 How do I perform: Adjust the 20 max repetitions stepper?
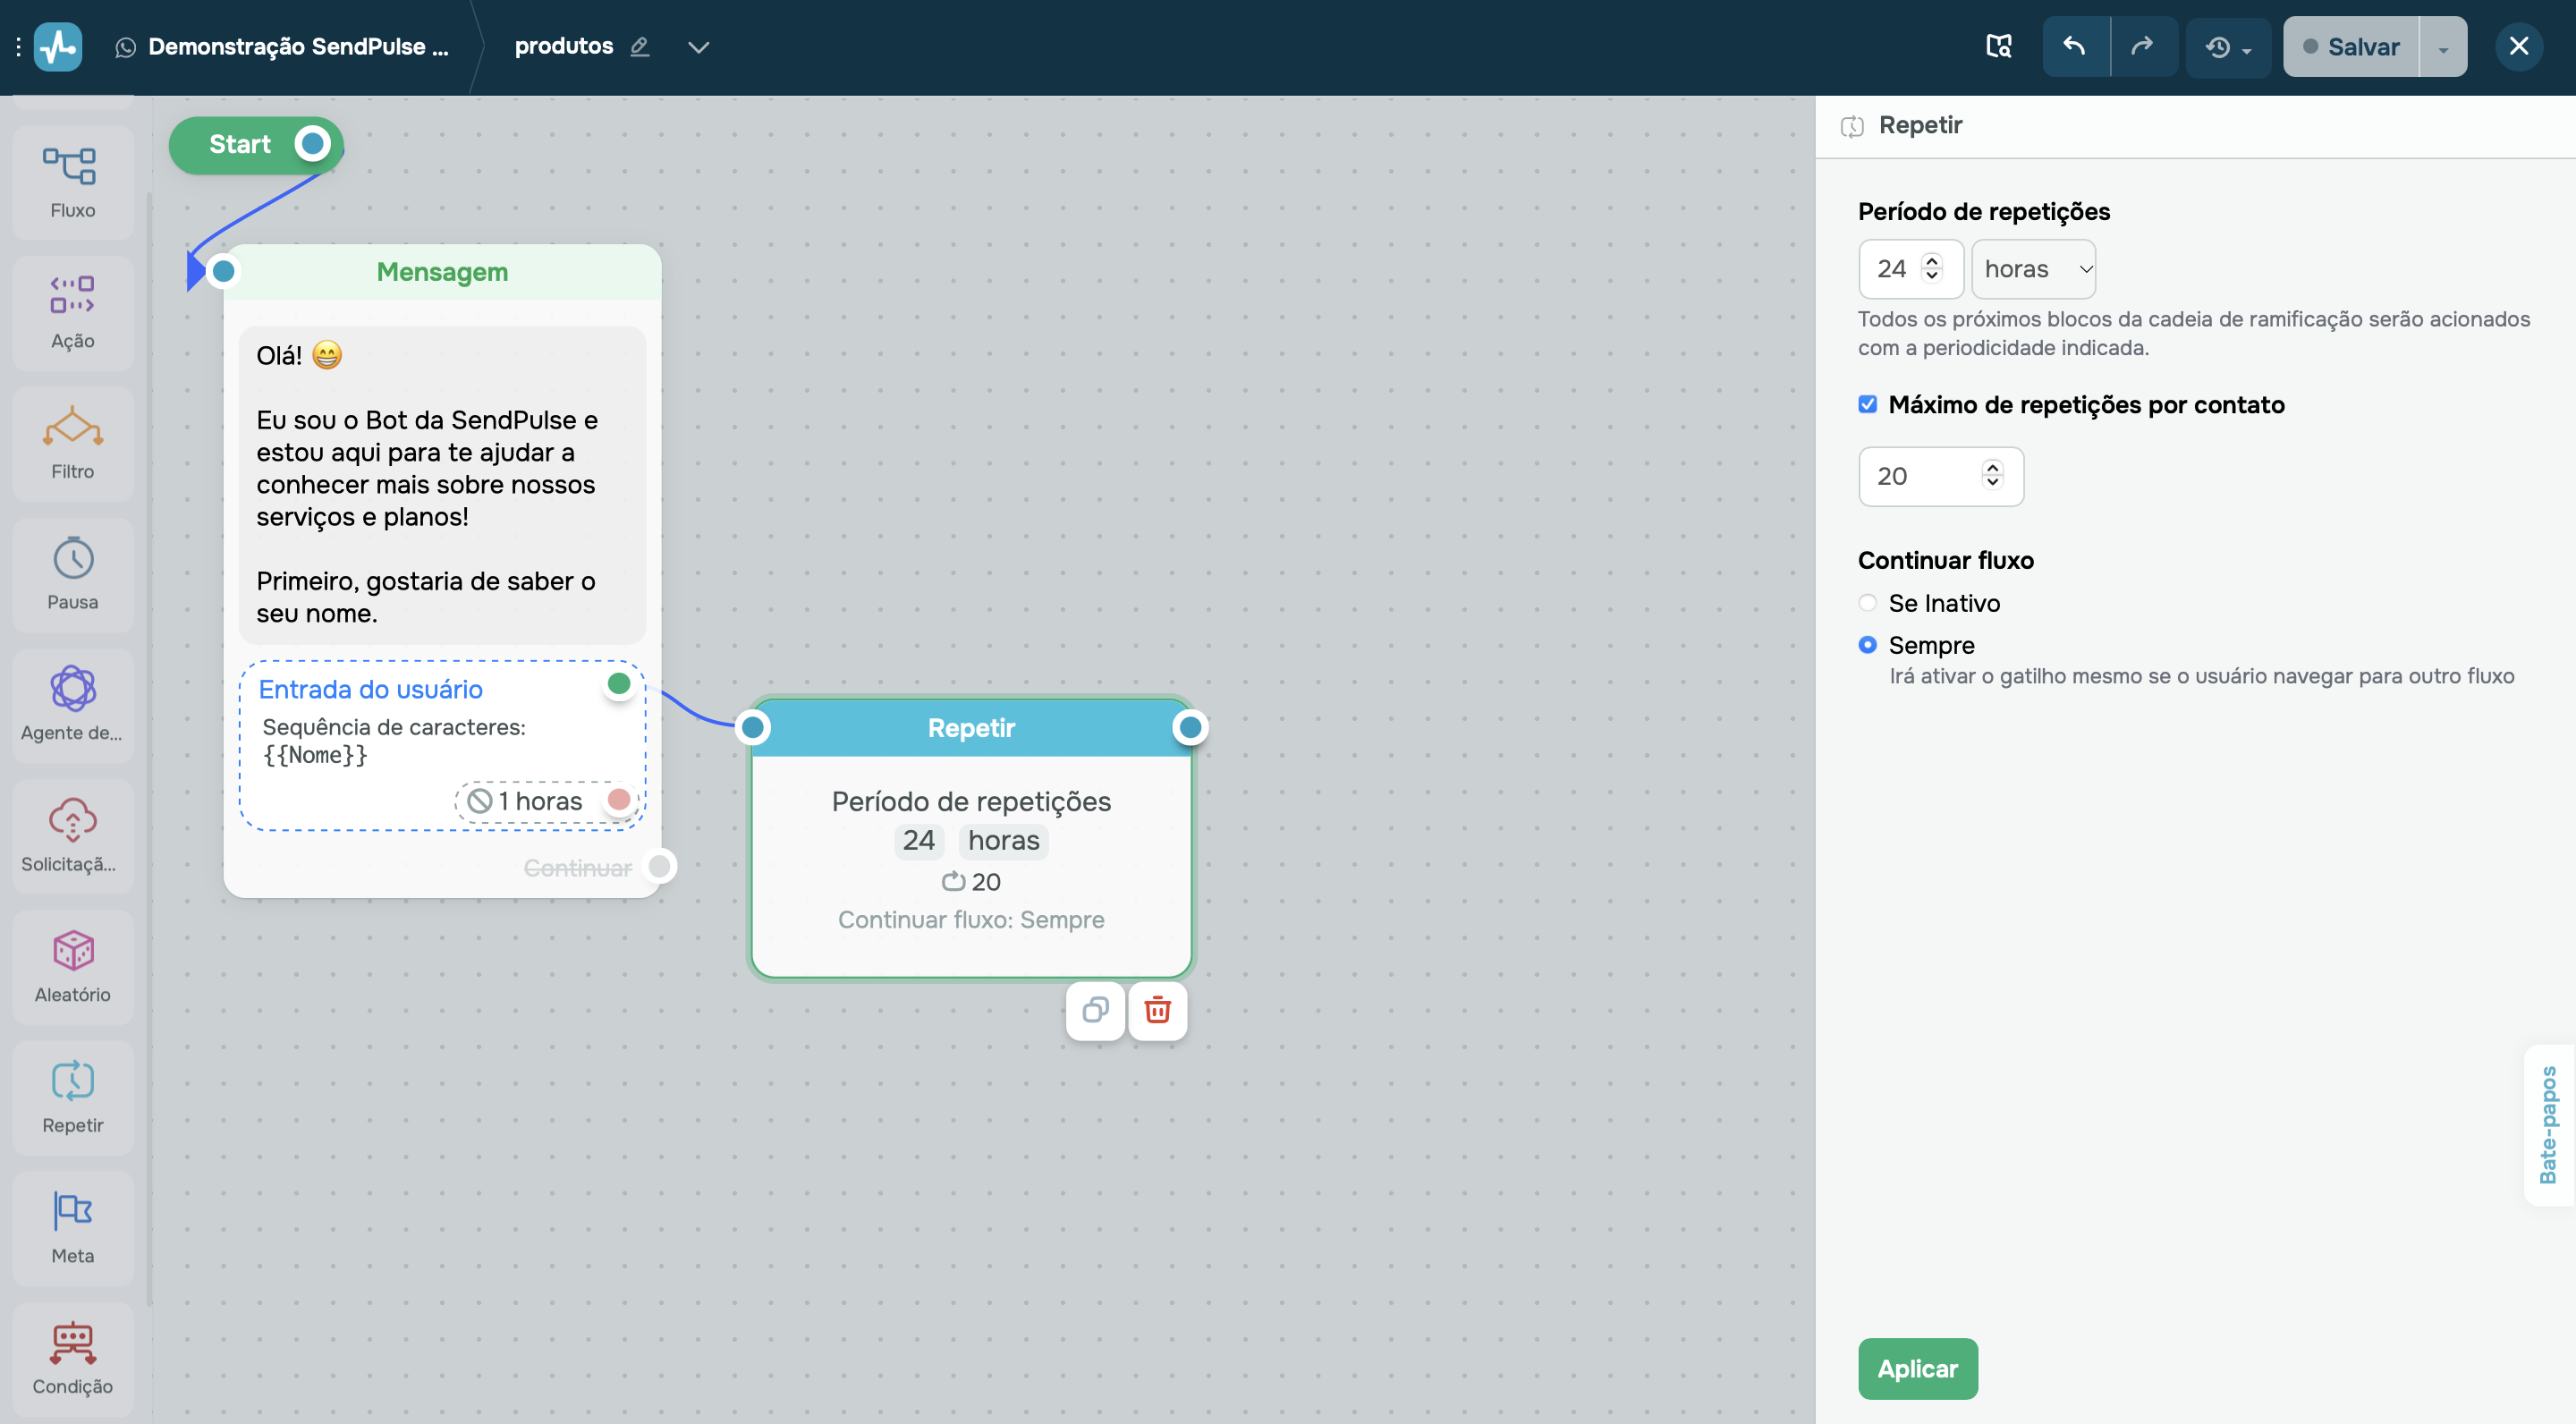(x=1992, y=475)
